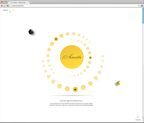Open a new tab

click(x=31, y=3)
